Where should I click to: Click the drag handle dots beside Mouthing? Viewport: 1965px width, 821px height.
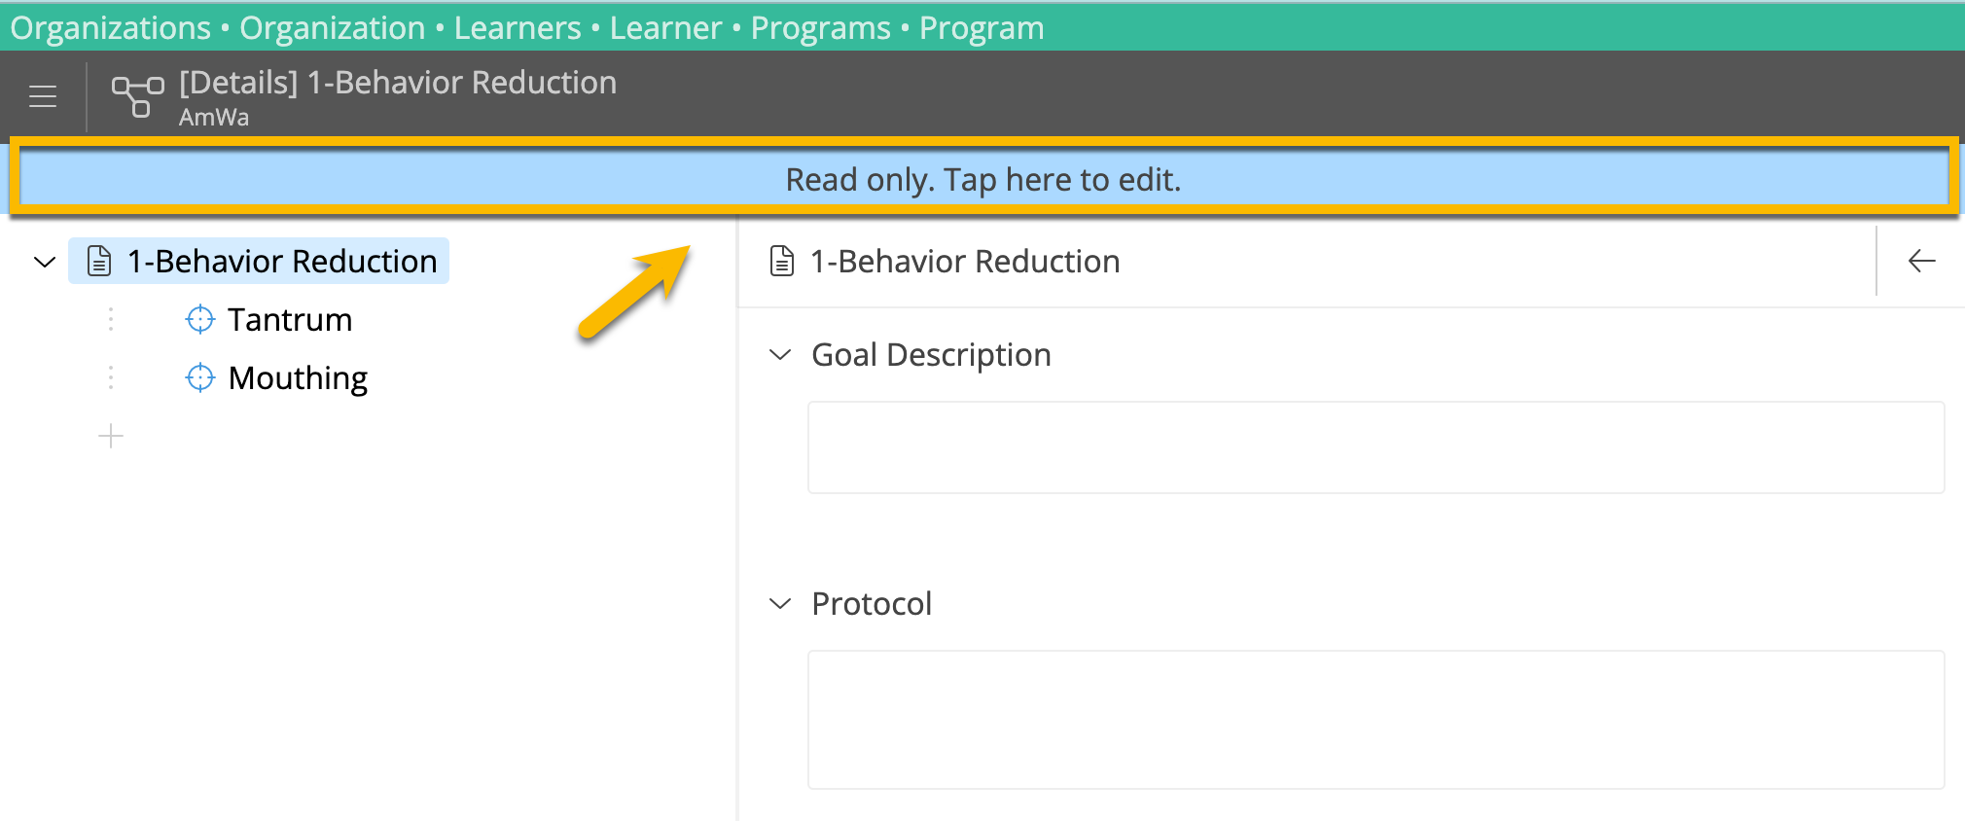(111, 377)
